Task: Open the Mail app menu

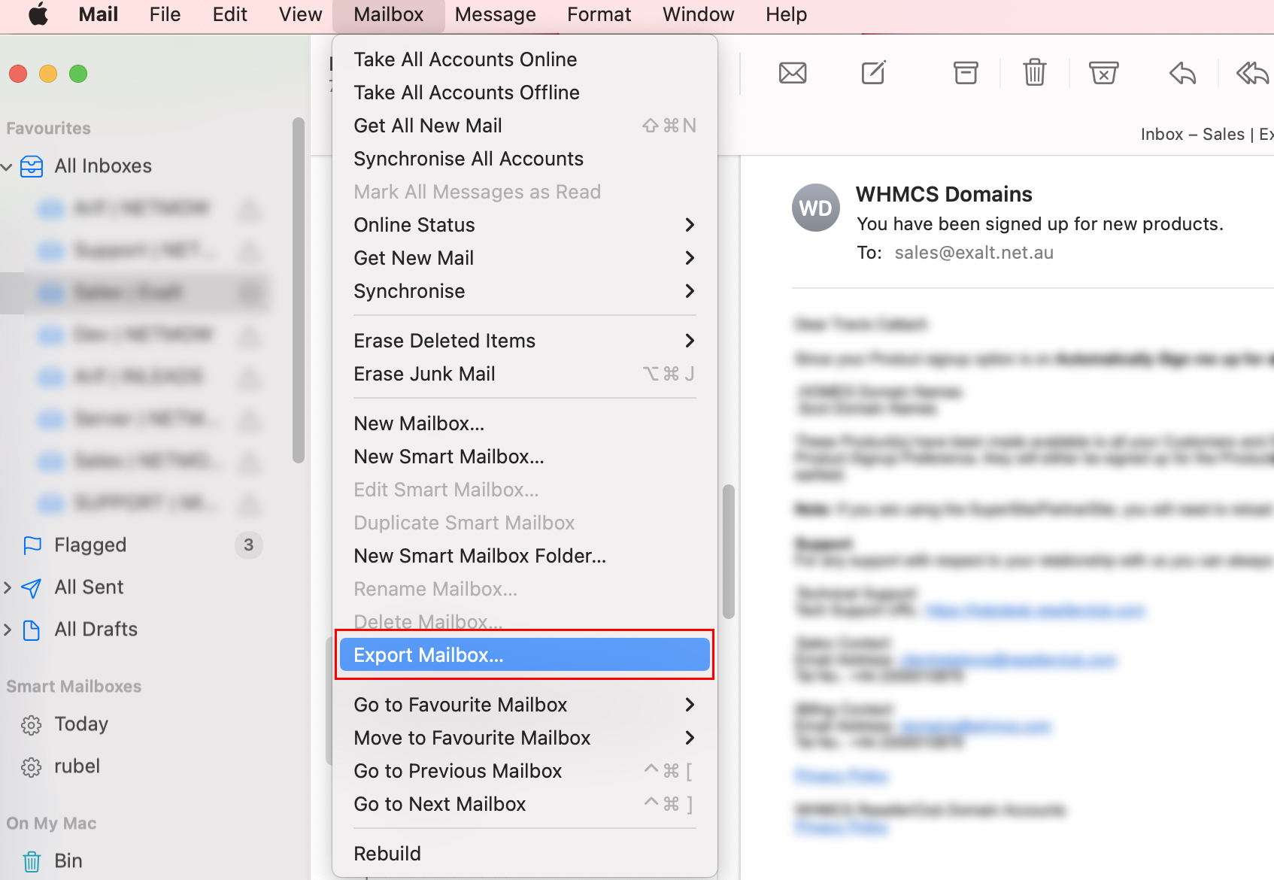Action: 99,14
